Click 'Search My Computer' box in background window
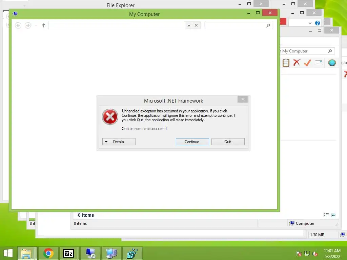347x260 pixels. point(307,51)
